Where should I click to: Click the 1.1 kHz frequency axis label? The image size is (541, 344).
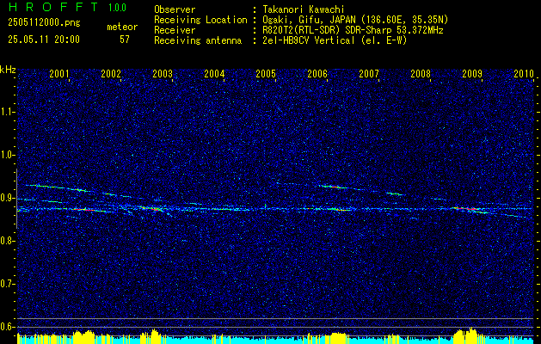7,112
